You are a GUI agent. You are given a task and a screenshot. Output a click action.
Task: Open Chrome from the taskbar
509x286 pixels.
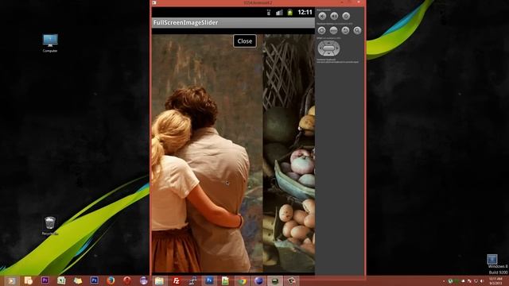click(242, 280)
